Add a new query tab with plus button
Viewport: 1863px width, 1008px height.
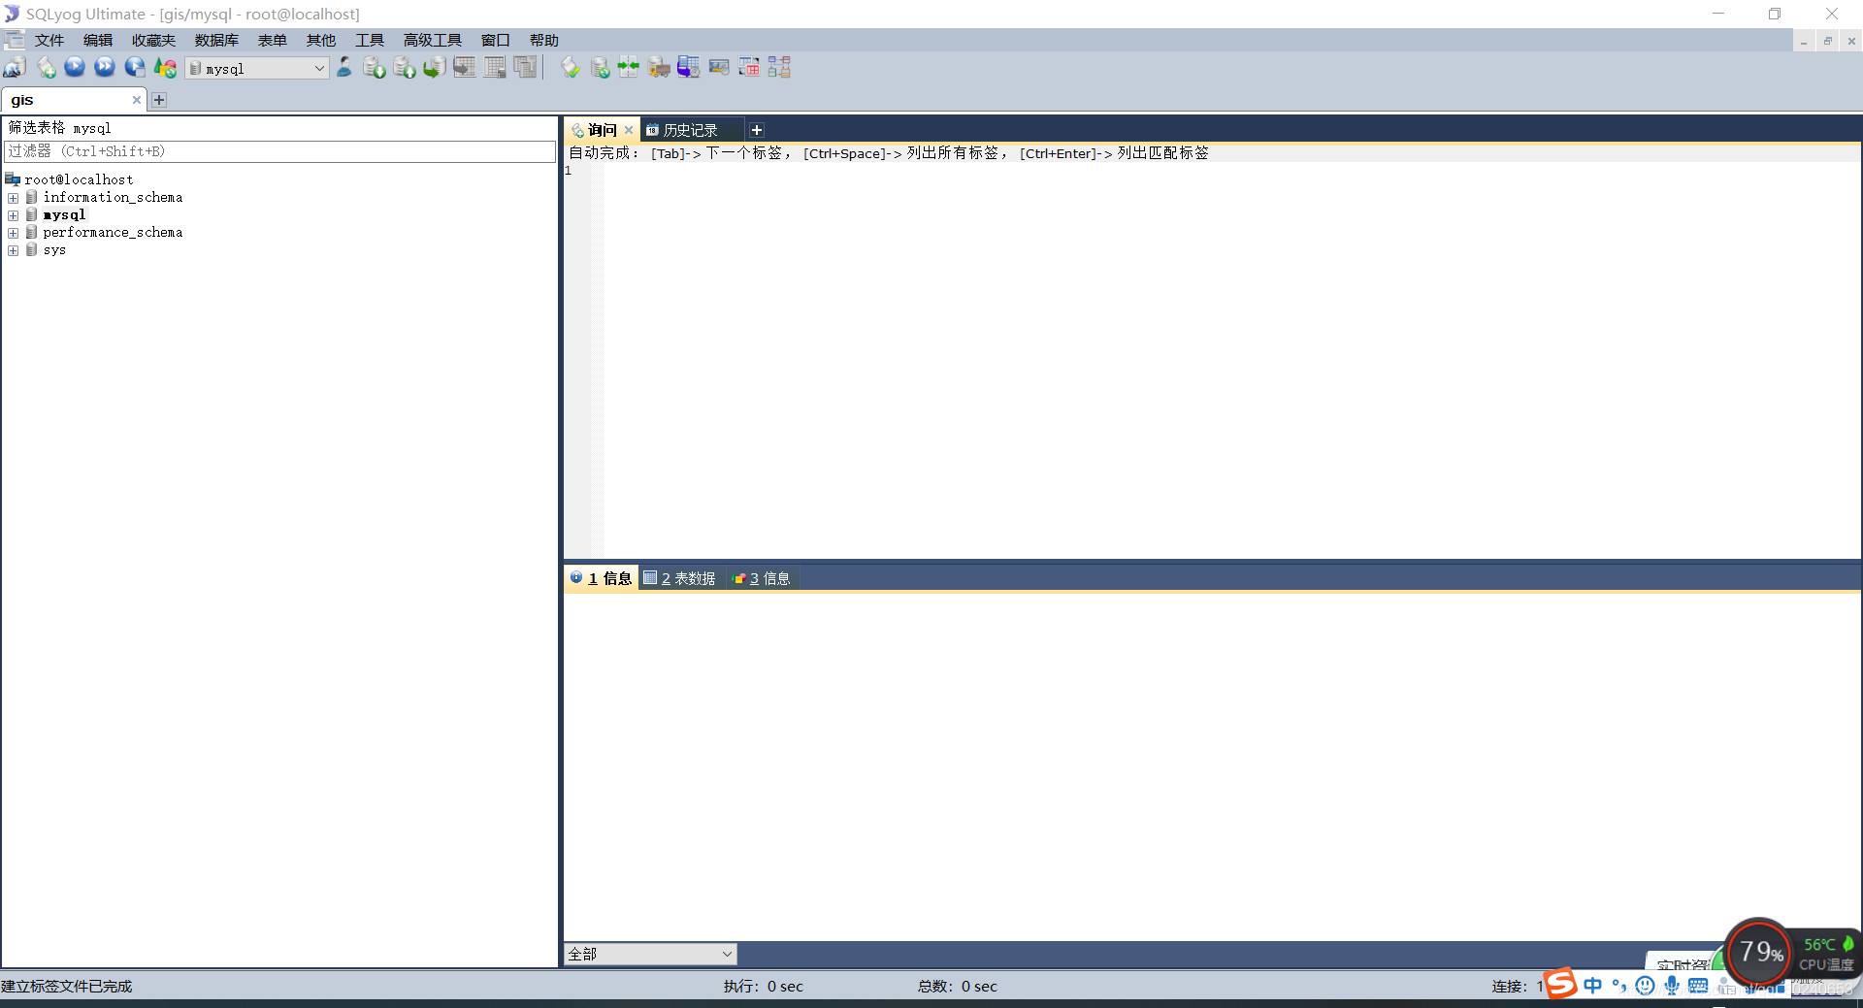[x=757, y=130]
